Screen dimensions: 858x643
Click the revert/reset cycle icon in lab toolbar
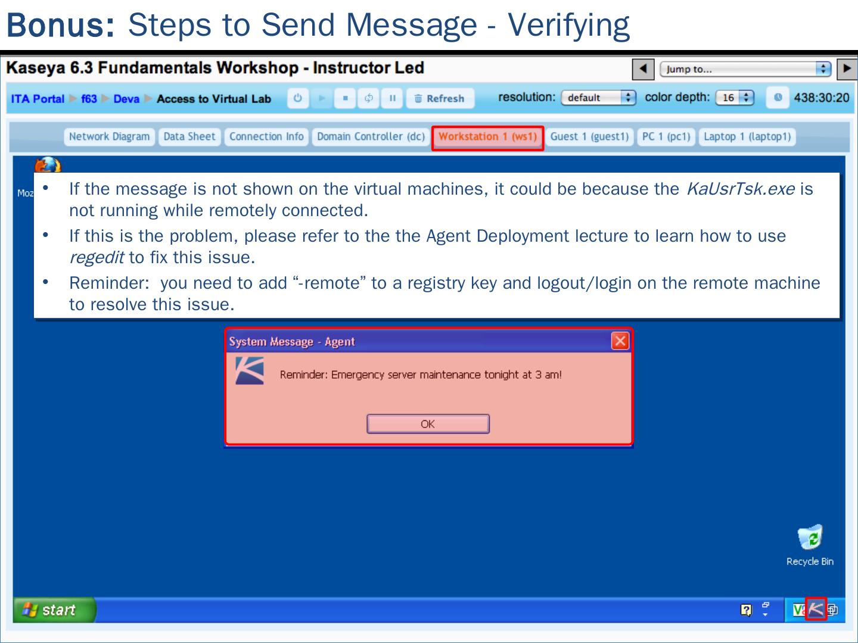click(x=369, y=98)
